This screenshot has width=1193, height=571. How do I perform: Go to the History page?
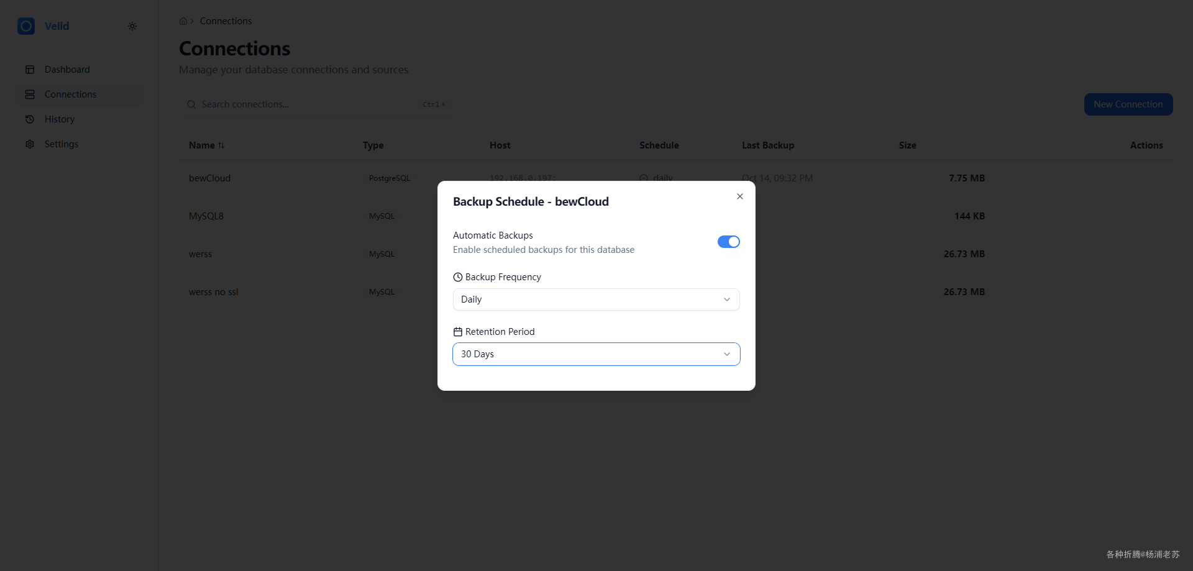click(60, 119)
